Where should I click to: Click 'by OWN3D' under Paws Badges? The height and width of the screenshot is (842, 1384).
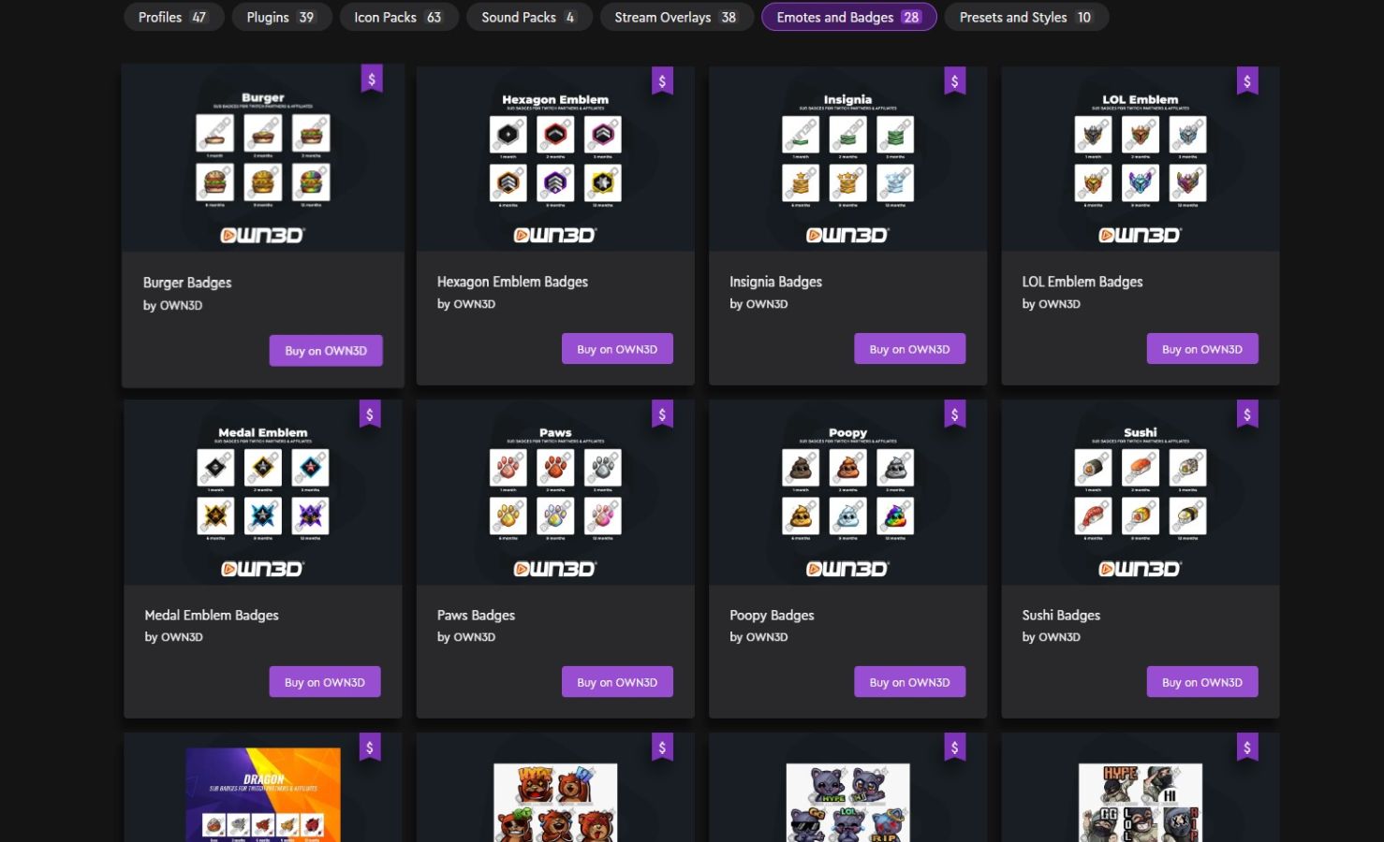[466, 637]
